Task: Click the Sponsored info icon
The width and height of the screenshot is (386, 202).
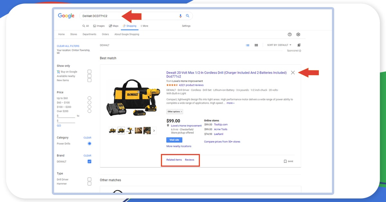Action: pyautogui.click(x=300, y=51)
